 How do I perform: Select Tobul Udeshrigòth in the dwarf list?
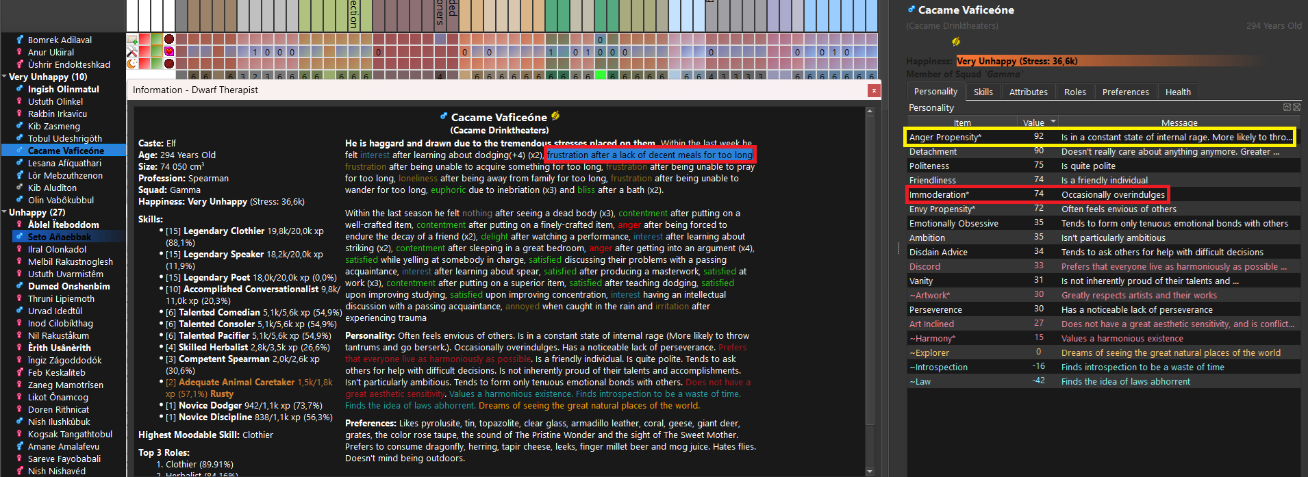pyautogui.click(x=65, y=138)
